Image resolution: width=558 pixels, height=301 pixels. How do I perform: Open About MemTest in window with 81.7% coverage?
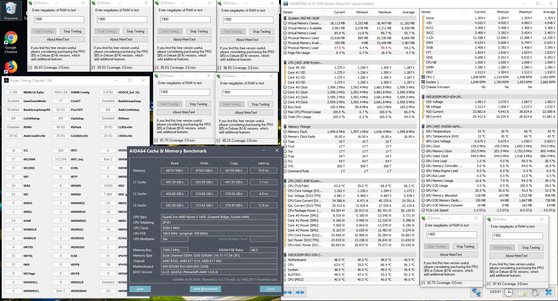(184, 112)
